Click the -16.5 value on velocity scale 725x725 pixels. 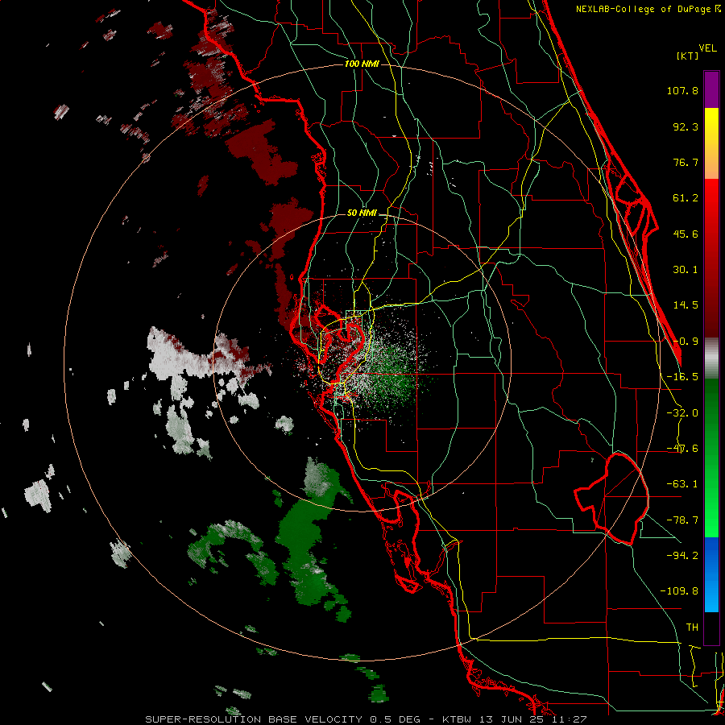(x=682, y=377)
